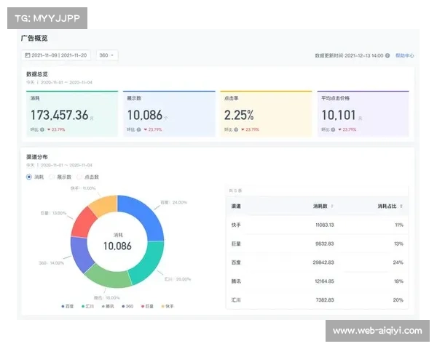This screenshot has height=349, width=437.
Task: Select the 点击数 radio button
Action: [79, 177]
